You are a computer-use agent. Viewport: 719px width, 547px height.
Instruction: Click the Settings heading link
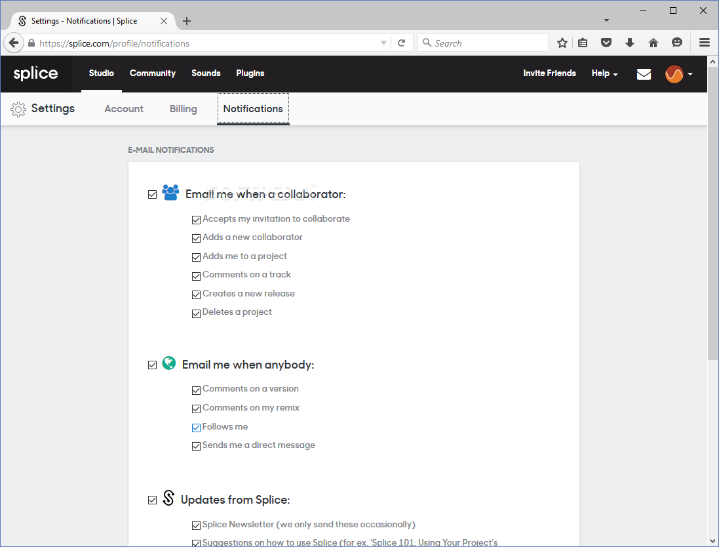point(52,108)
